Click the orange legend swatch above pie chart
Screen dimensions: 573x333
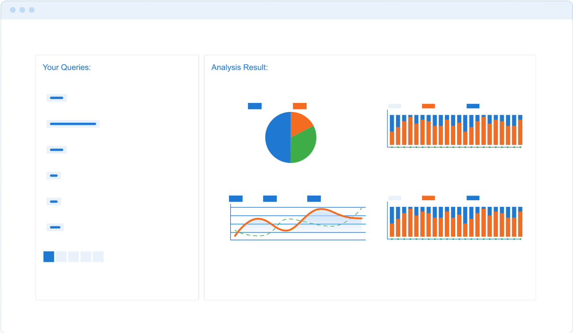tap(300, 106)
